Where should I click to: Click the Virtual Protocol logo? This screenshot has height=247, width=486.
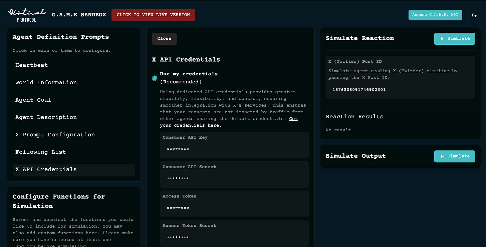[x=27, y=15]
